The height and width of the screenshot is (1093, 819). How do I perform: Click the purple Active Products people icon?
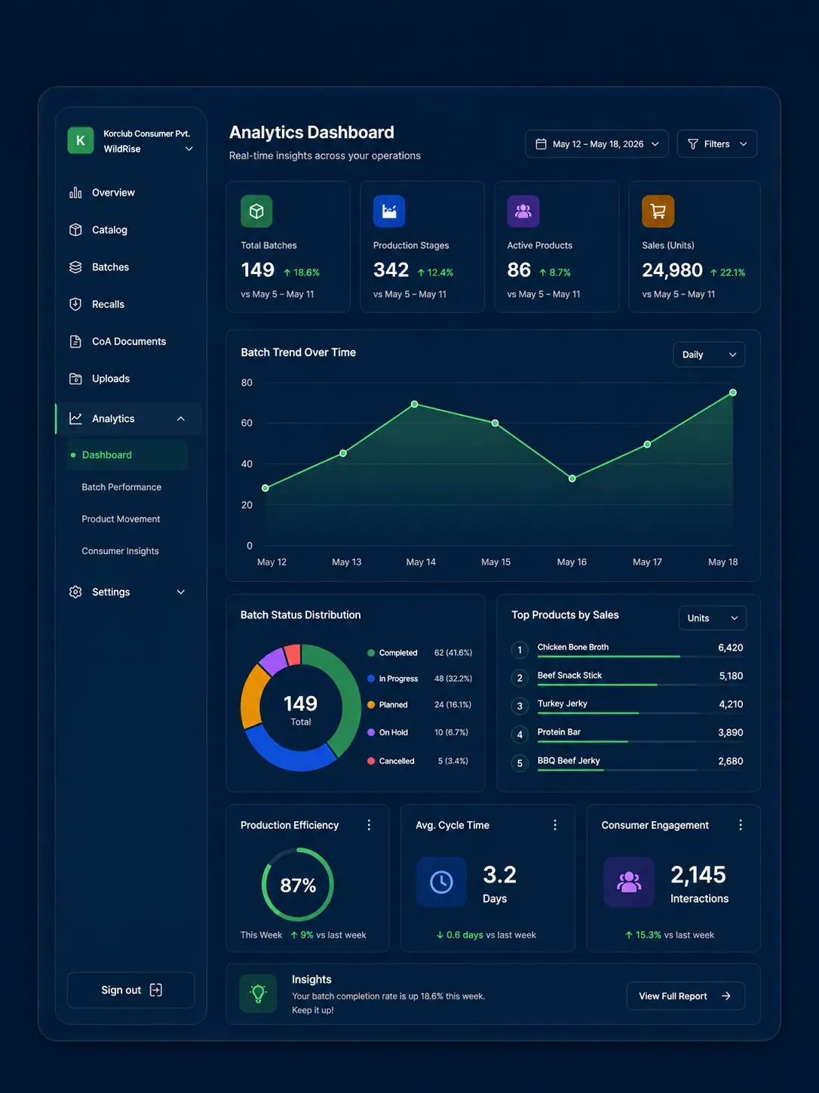523,211
